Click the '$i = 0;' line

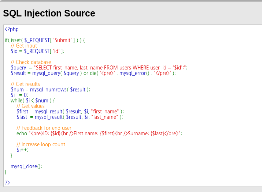[19, 95]
